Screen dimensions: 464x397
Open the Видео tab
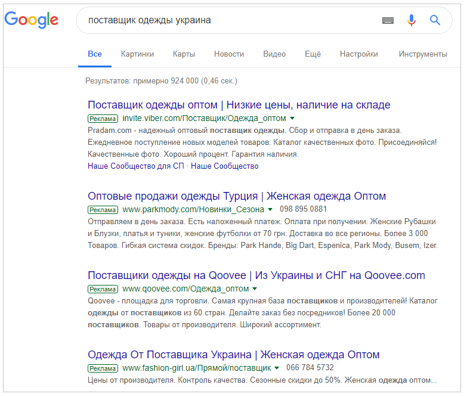pos(274,54)
